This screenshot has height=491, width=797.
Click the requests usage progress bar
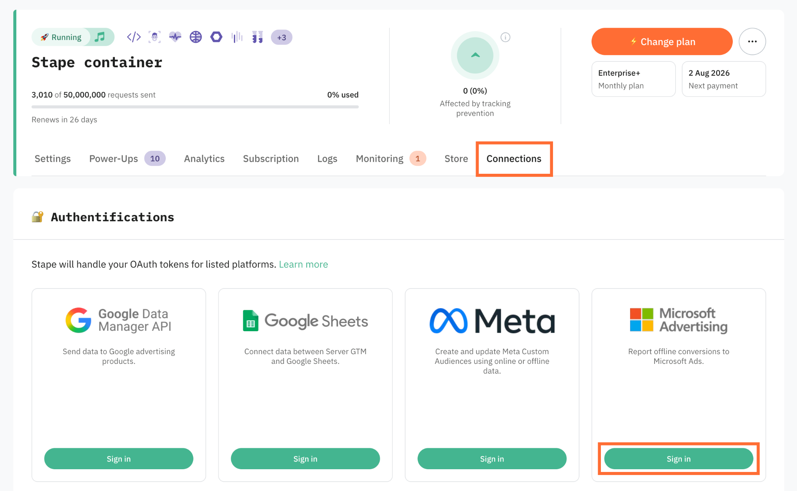point(195,107)
